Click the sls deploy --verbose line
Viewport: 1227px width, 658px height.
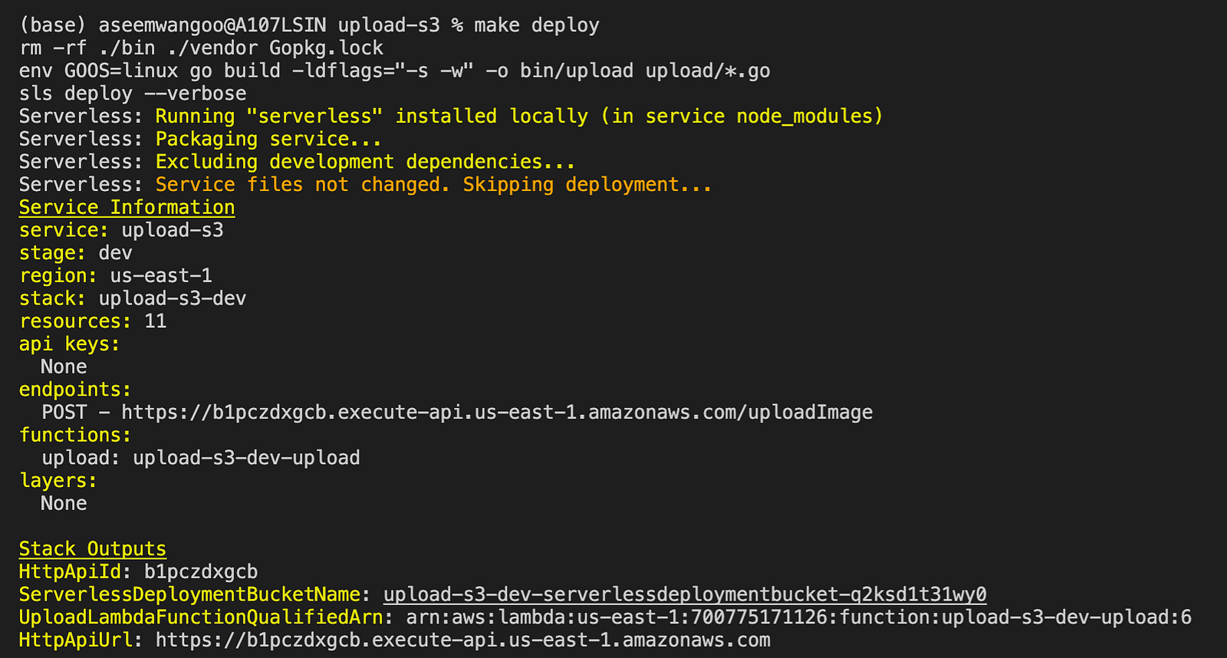point(133,94)
